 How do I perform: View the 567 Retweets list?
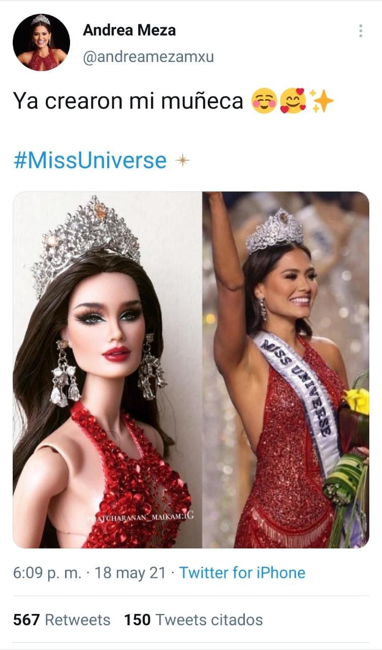point(62,620)
